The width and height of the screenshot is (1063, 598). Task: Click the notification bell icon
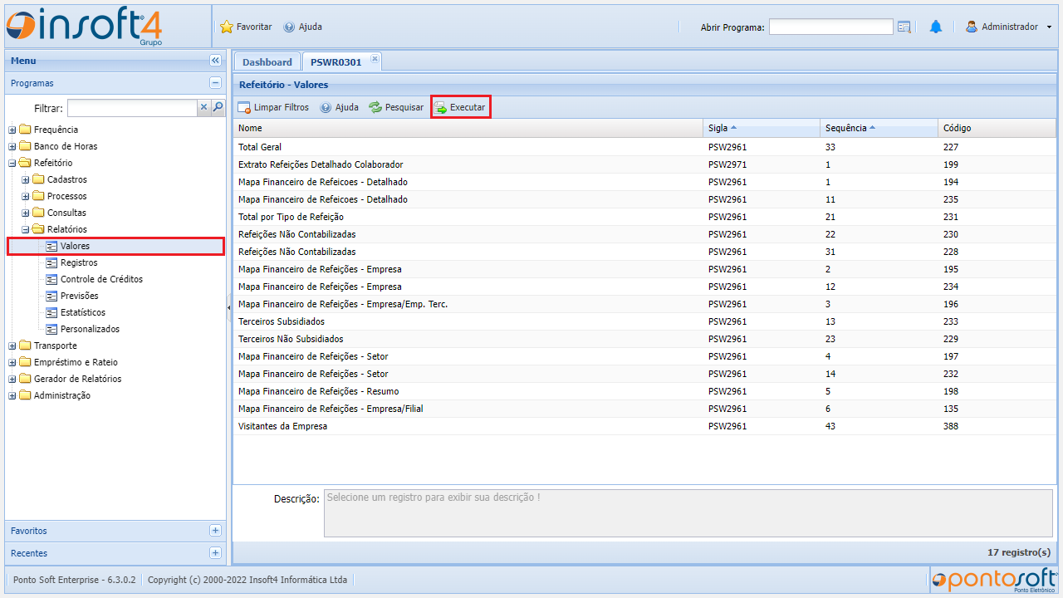(x=936, y=27)
